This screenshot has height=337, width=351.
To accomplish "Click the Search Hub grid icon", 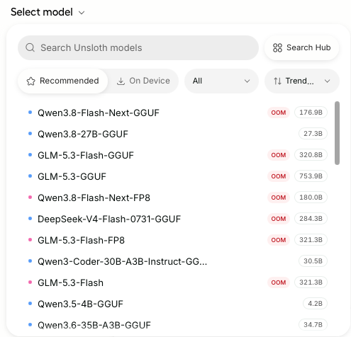I will point(277,47).
